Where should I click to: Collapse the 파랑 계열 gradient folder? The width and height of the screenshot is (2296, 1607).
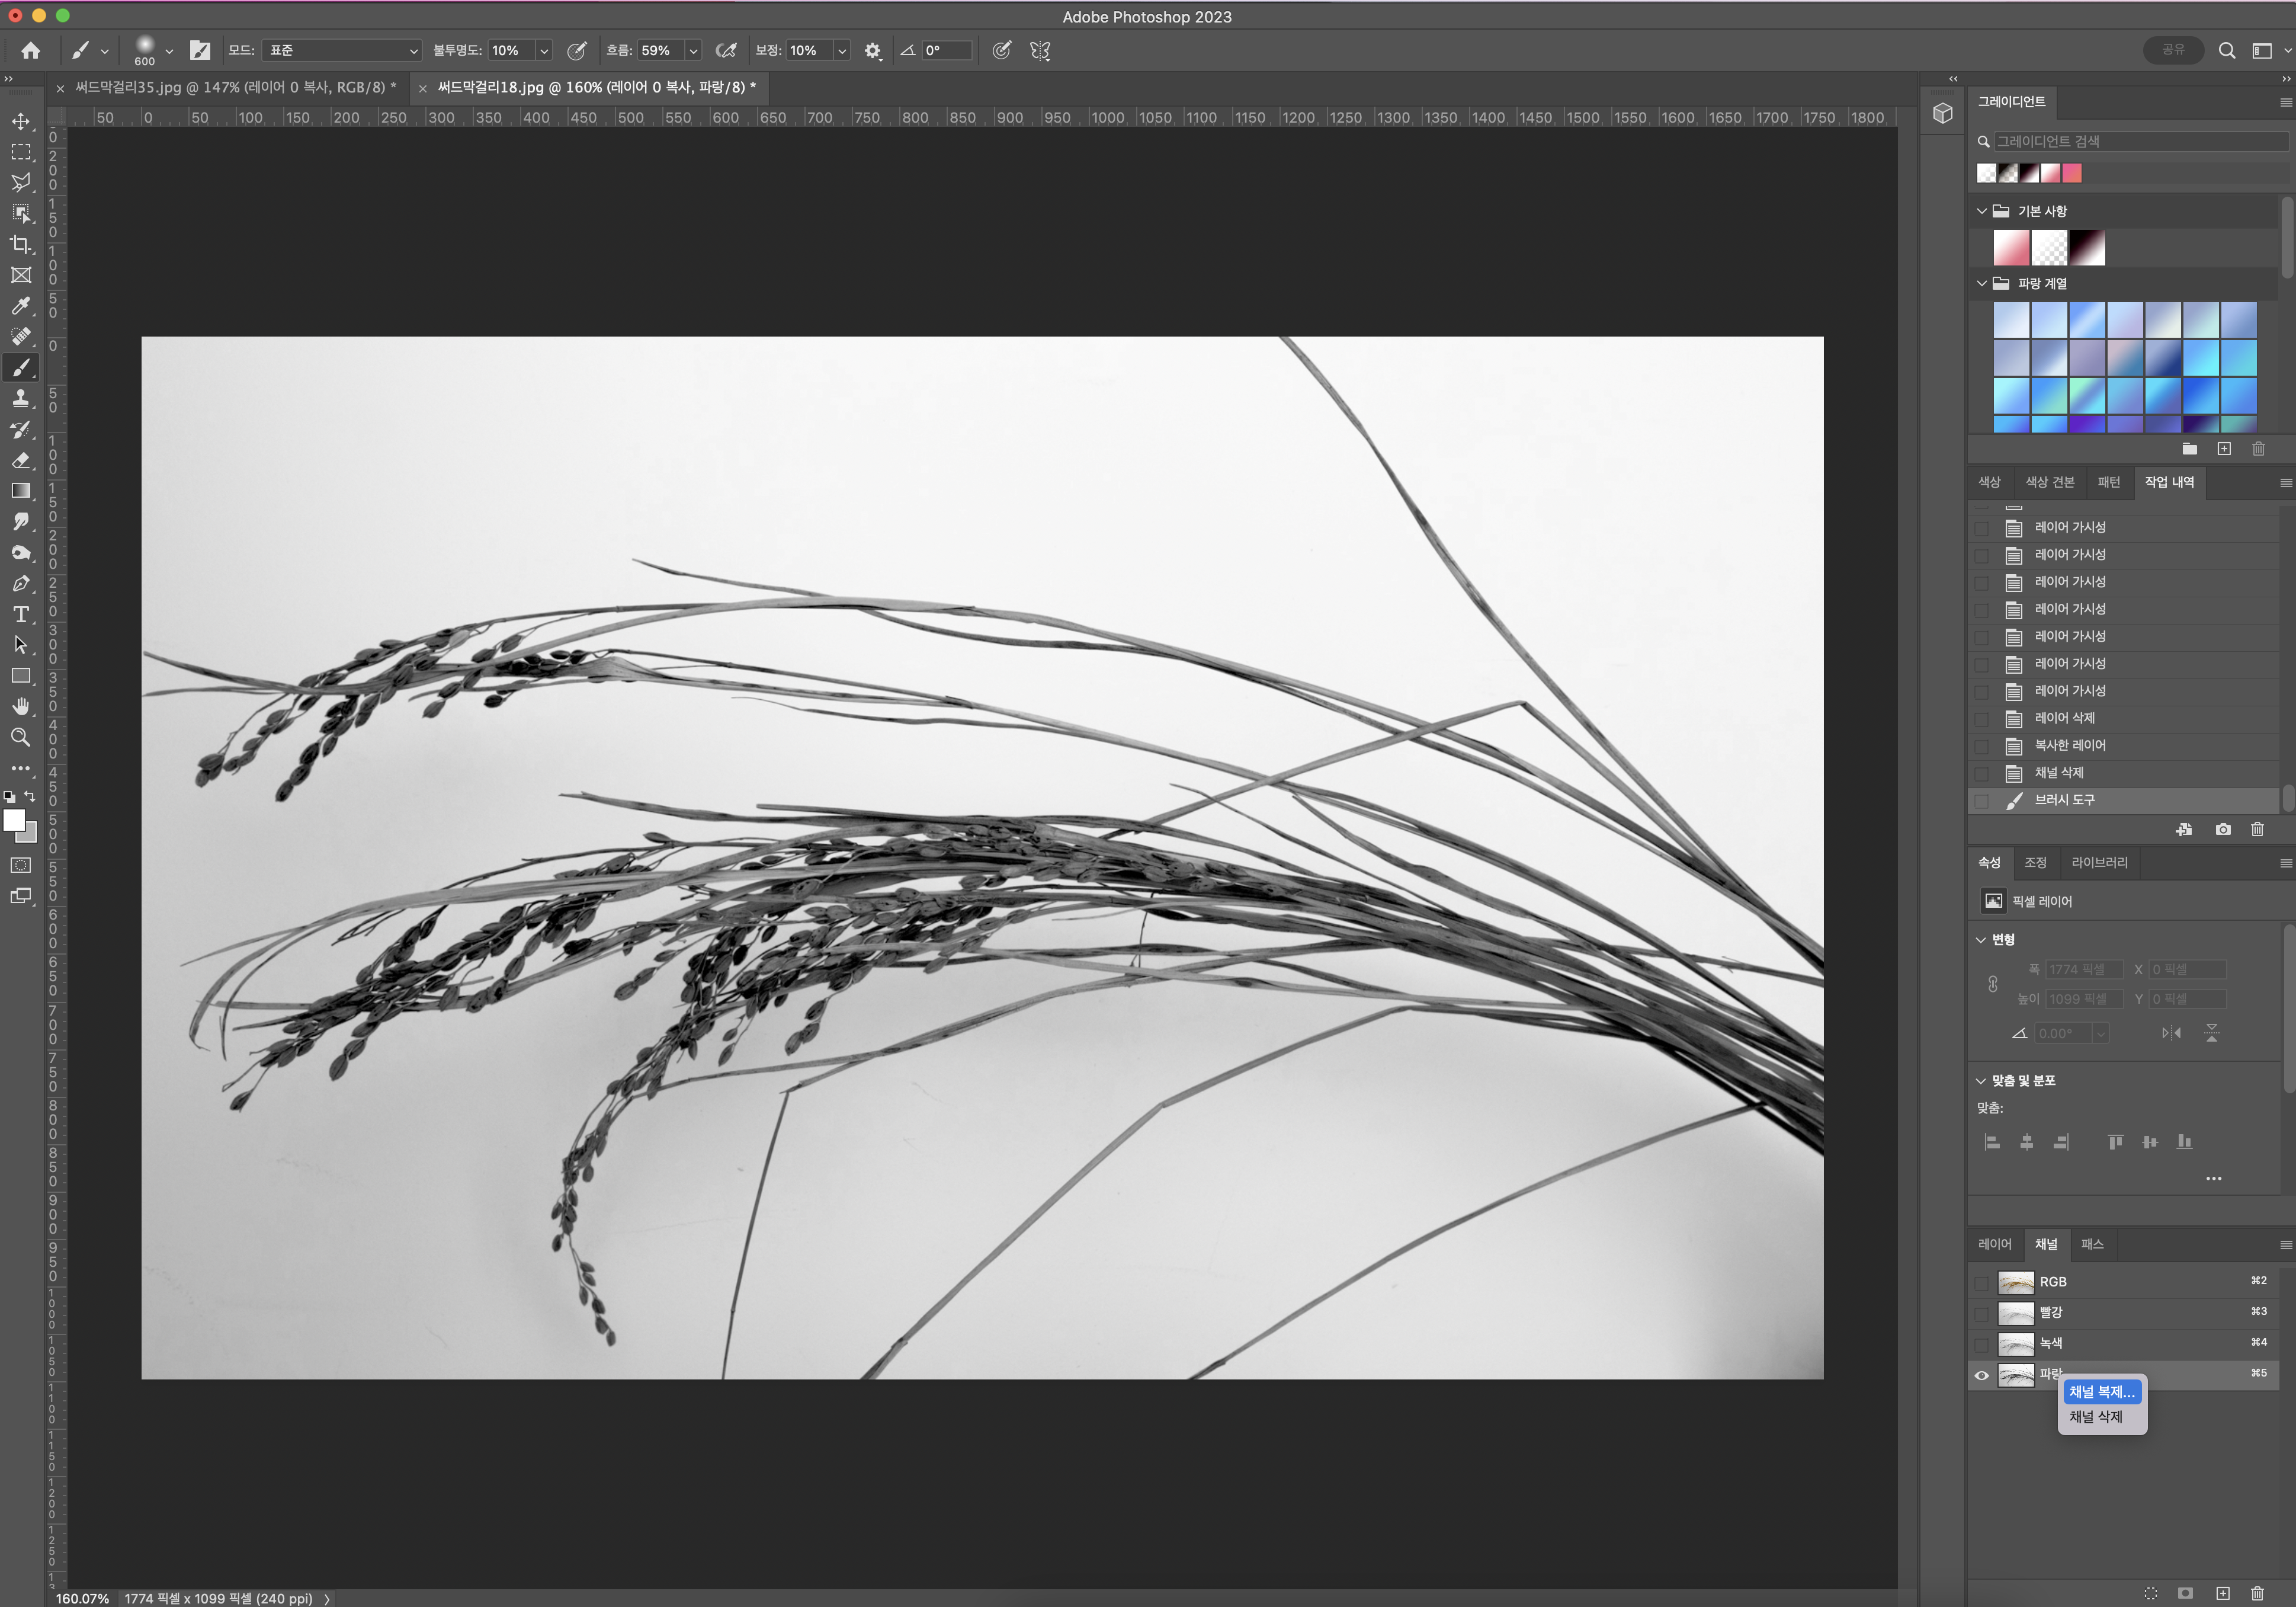(x=1982, y=283)
